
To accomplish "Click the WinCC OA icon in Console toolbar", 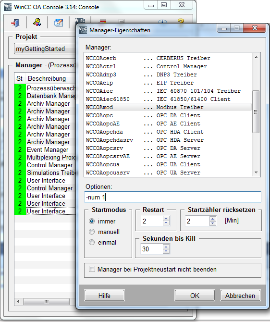I will tap(80, 21).
